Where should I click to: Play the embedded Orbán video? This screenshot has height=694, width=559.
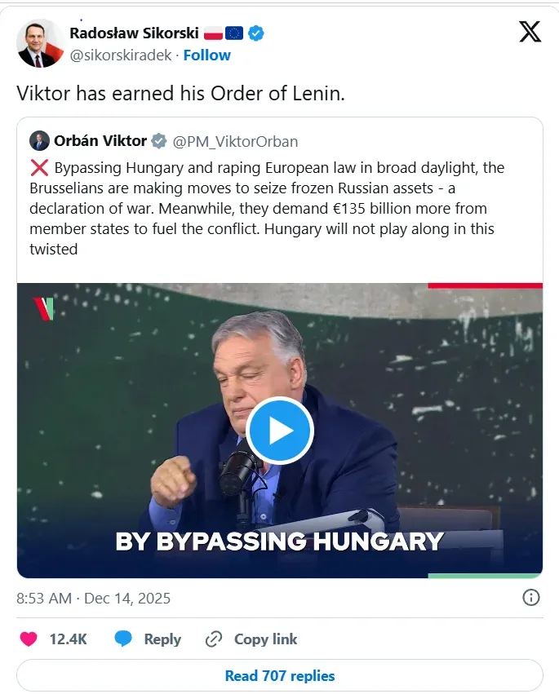click(x=280, y=431)
